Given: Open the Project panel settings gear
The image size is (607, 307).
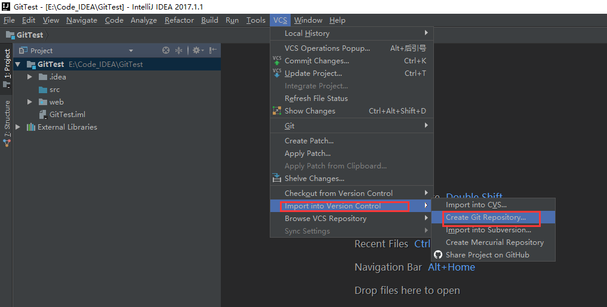Looking at the screenshot, I should pyautogui.click(x=198, y=50).
